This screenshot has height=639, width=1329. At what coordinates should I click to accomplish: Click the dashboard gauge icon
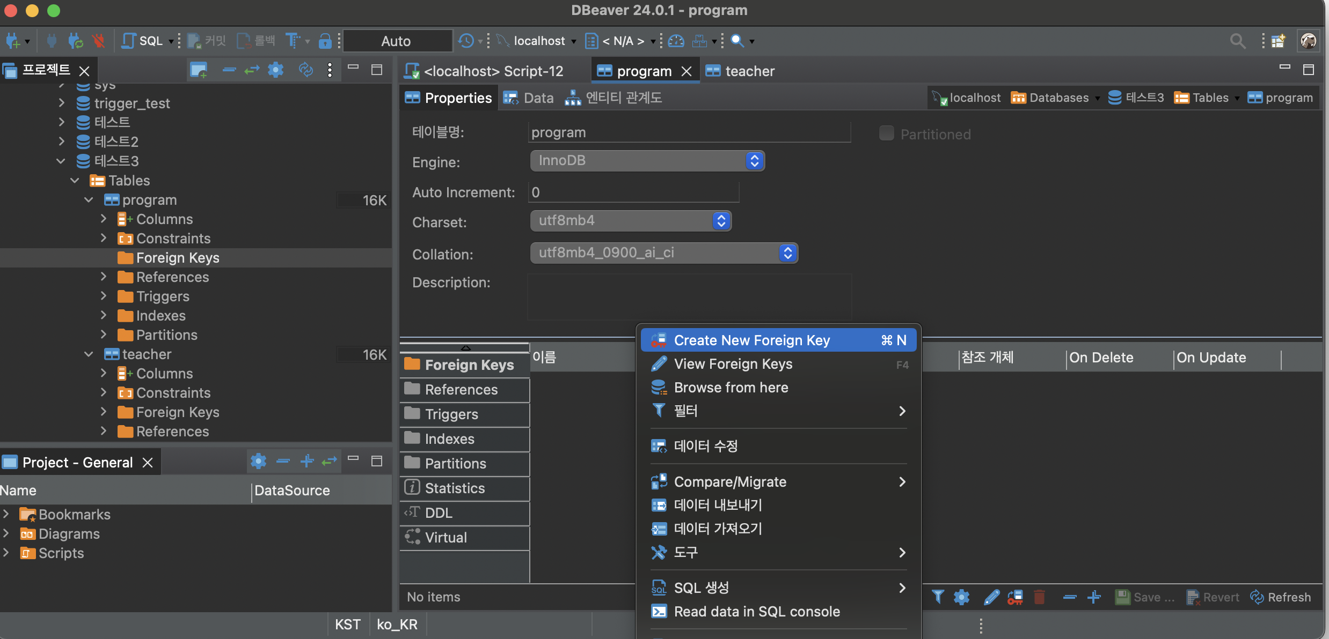[676, 41]
